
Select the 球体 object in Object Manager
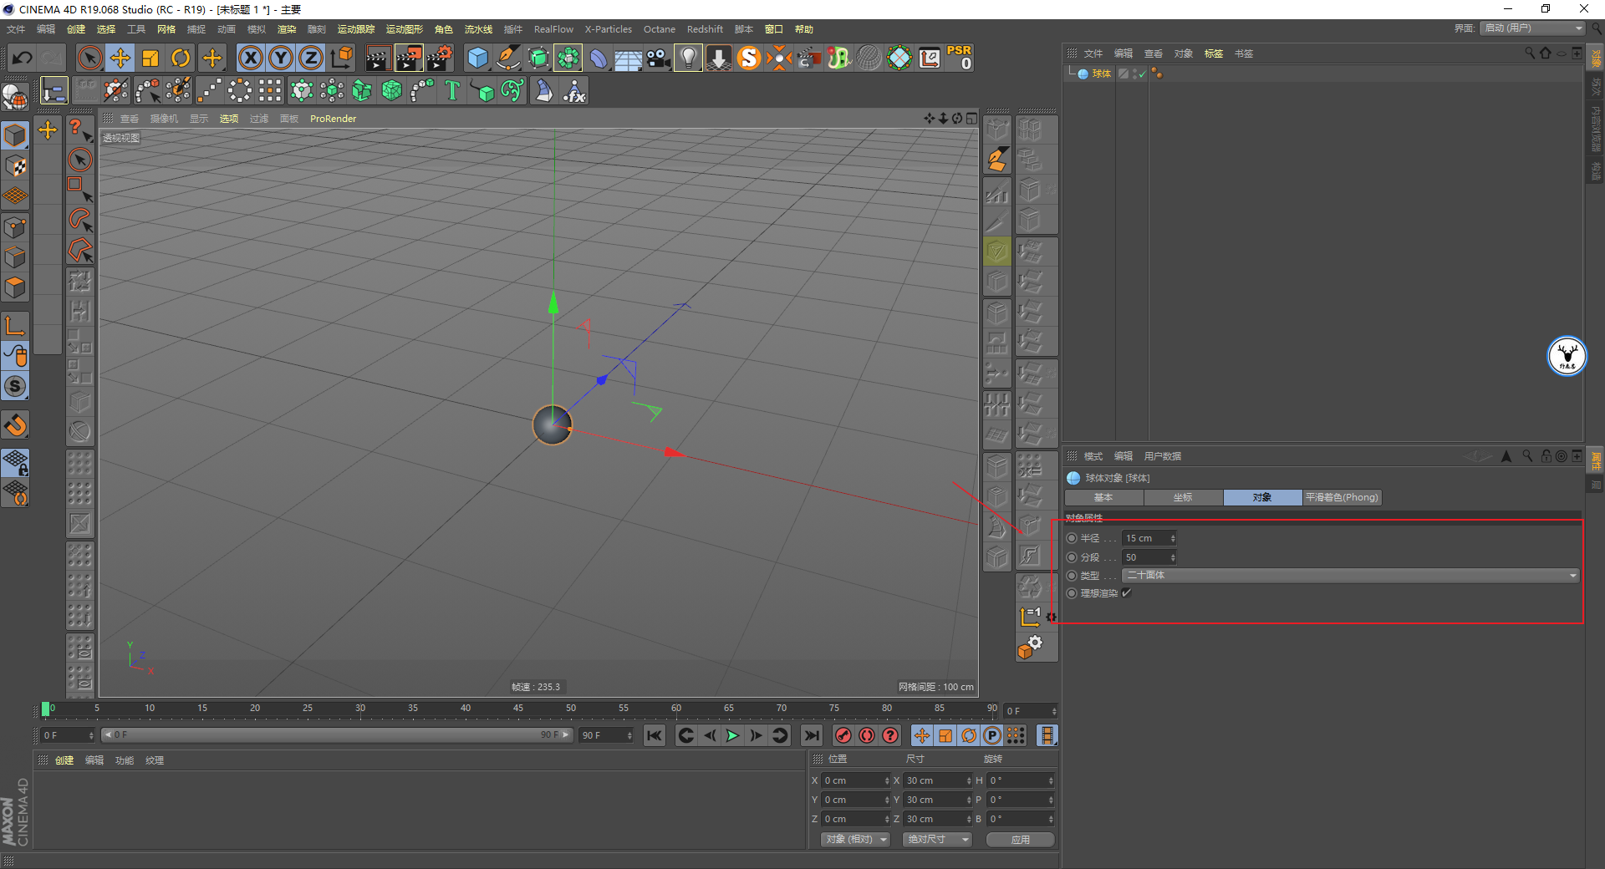[1101, 74]
